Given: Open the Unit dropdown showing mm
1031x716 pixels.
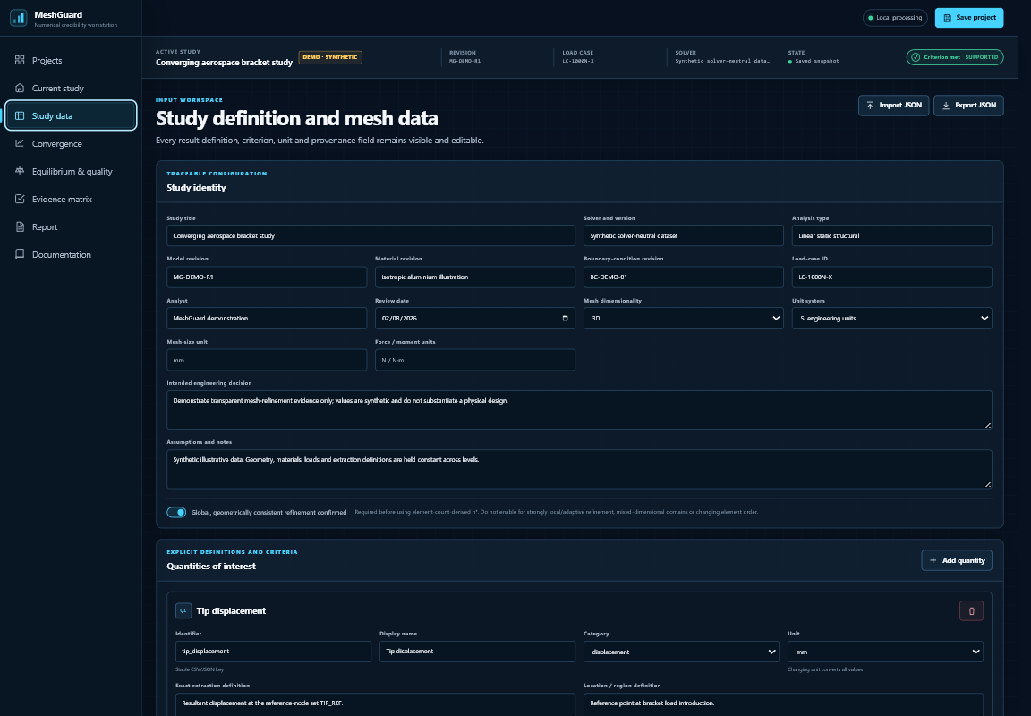Looking at the screenshot, I should 885,652.
